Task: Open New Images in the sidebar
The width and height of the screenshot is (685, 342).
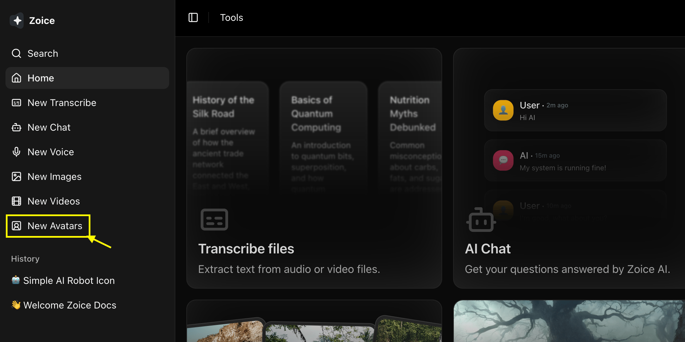Action: [87, 176]
